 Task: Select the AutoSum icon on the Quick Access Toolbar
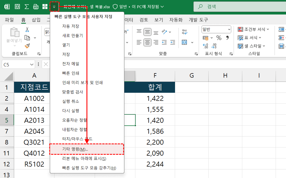pyautogui.click(x=27, y=6)
